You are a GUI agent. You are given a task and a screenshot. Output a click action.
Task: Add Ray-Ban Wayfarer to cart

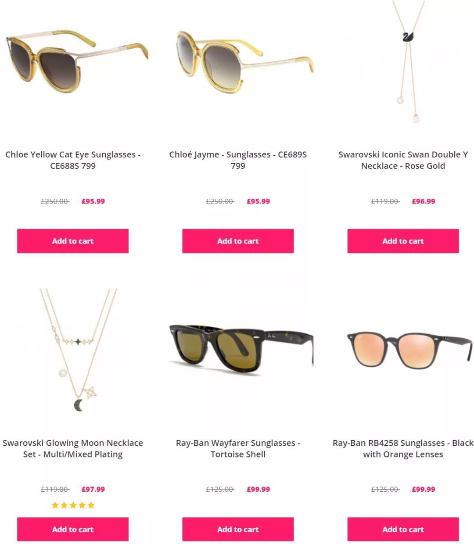coord(238,529)
